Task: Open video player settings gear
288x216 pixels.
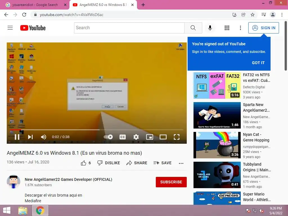Action: 136,137
